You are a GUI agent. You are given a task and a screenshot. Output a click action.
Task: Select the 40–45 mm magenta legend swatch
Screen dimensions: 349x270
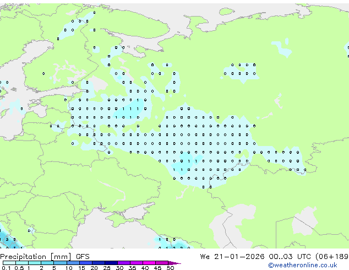click(x=149, y=263)
